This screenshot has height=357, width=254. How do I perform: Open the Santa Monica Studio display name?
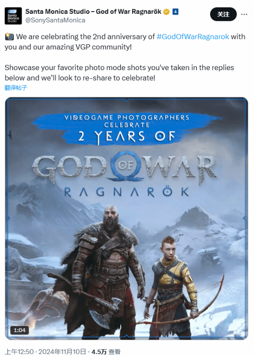93,12
